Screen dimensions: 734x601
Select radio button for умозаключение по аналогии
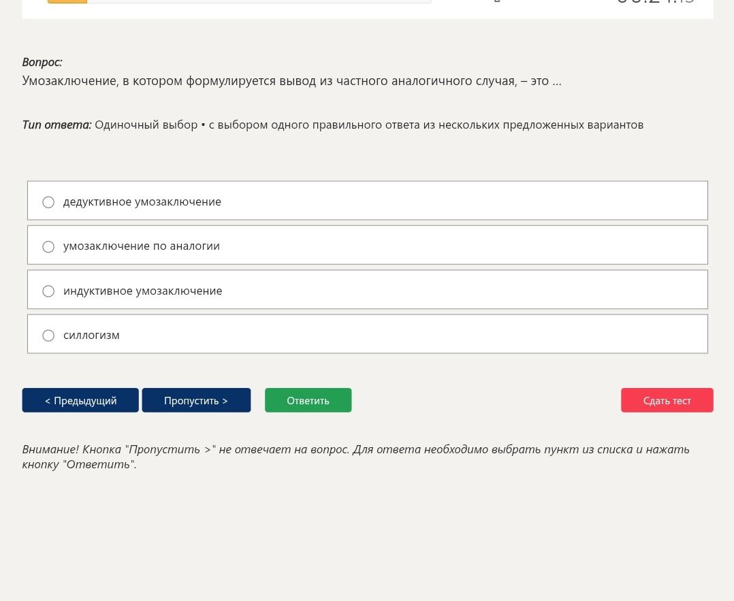[48, 246]
